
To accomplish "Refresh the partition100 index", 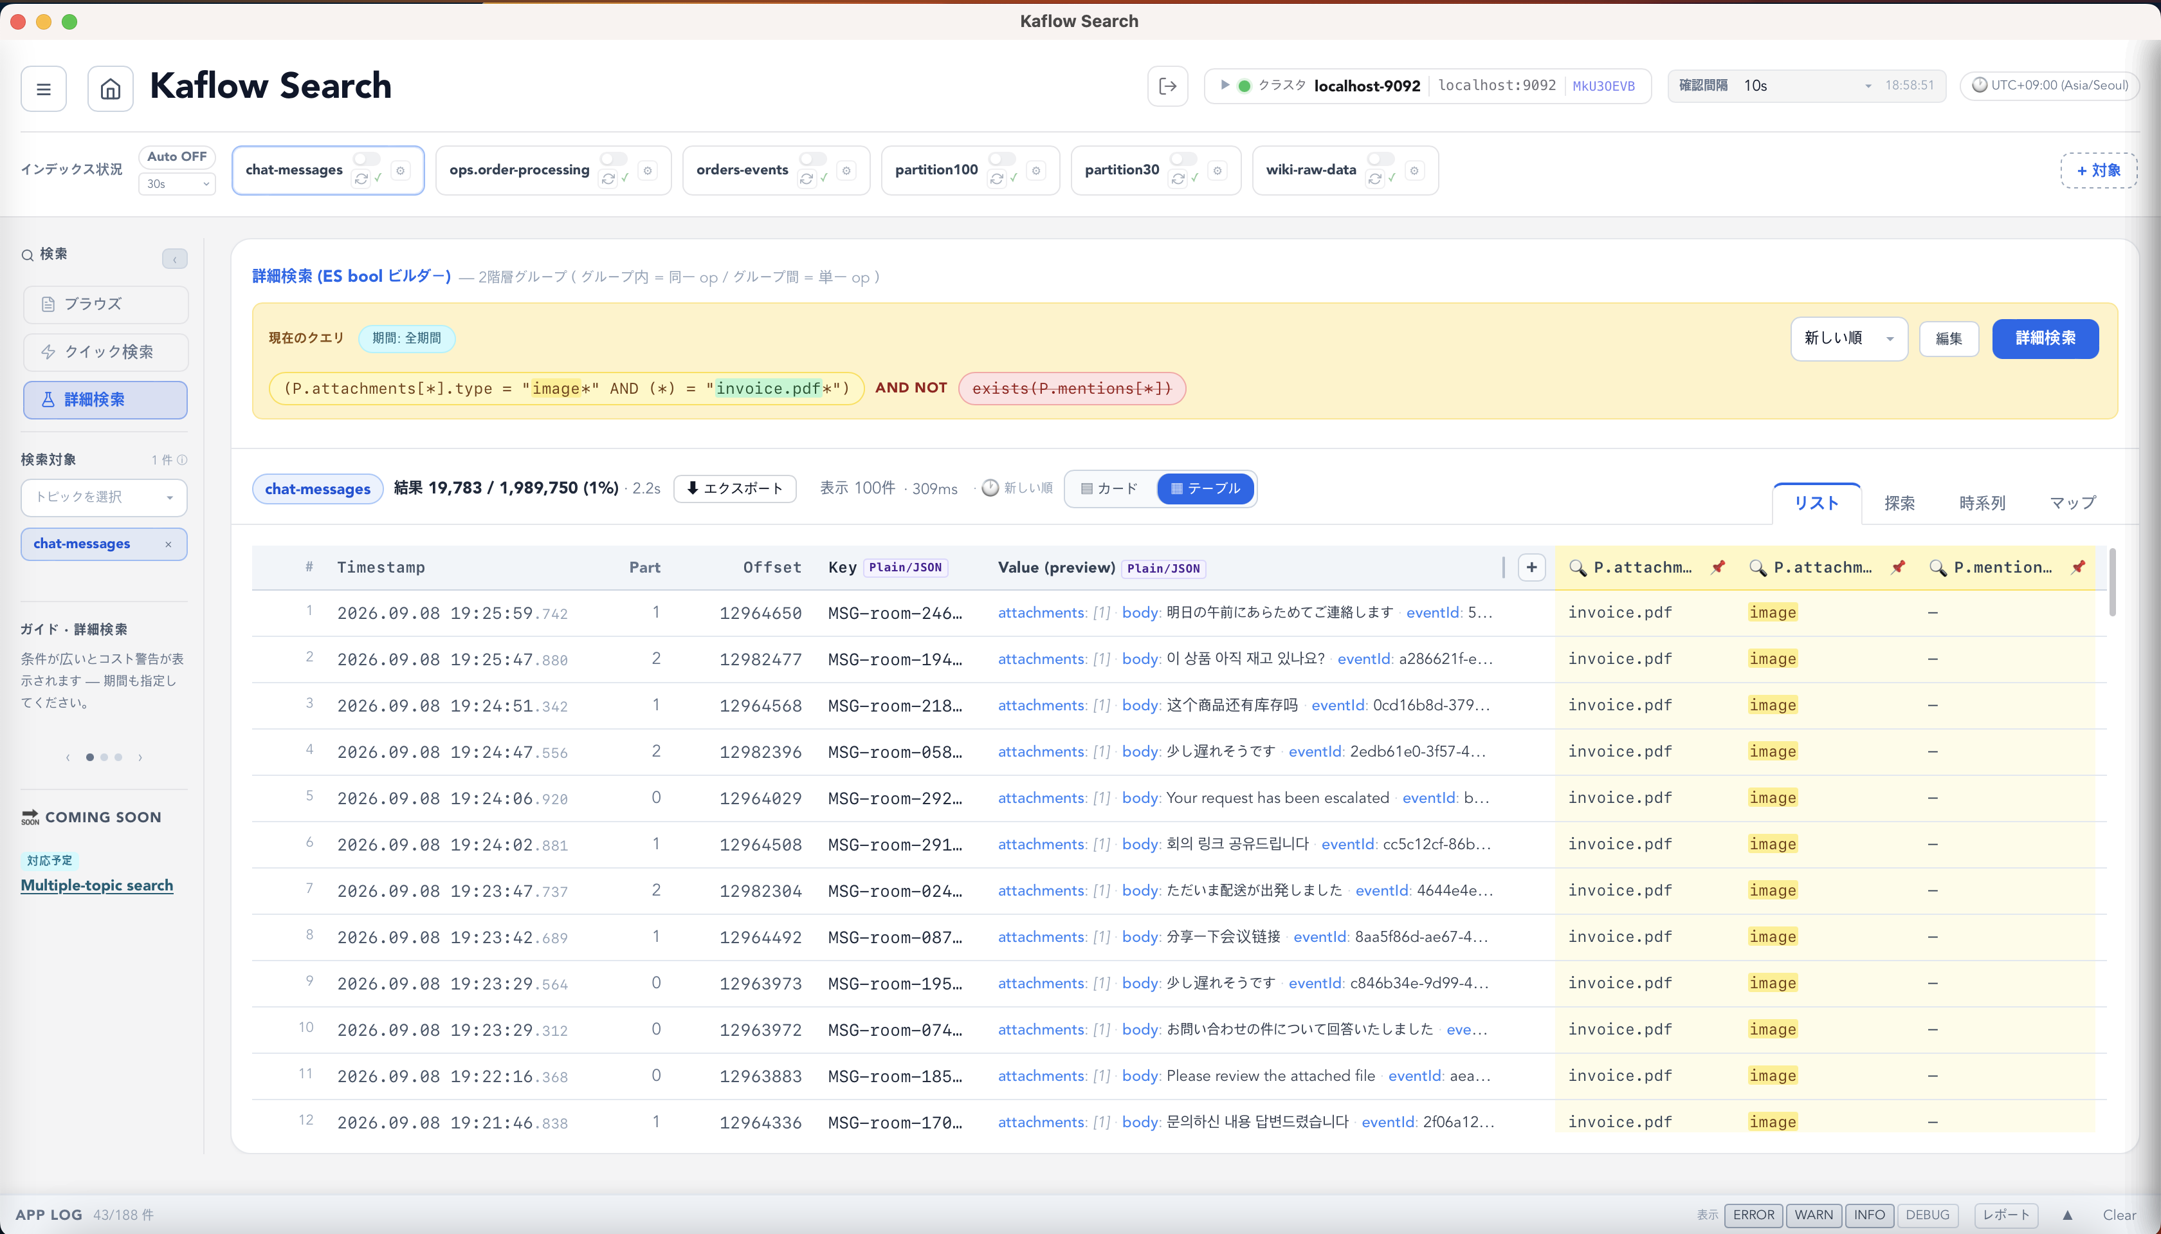I will (996, 178).
